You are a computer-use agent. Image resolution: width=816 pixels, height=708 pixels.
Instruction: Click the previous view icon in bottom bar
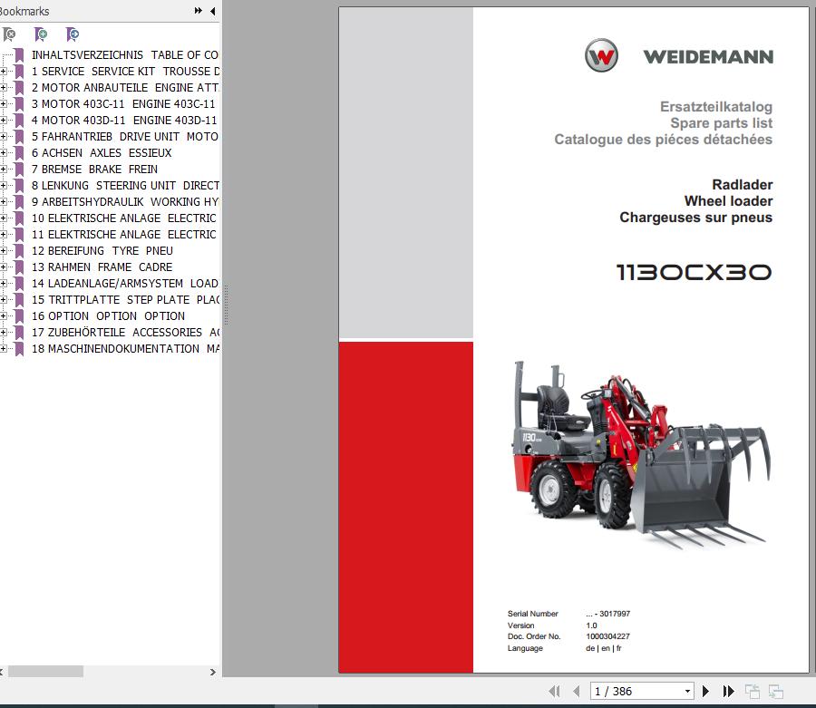752,692
